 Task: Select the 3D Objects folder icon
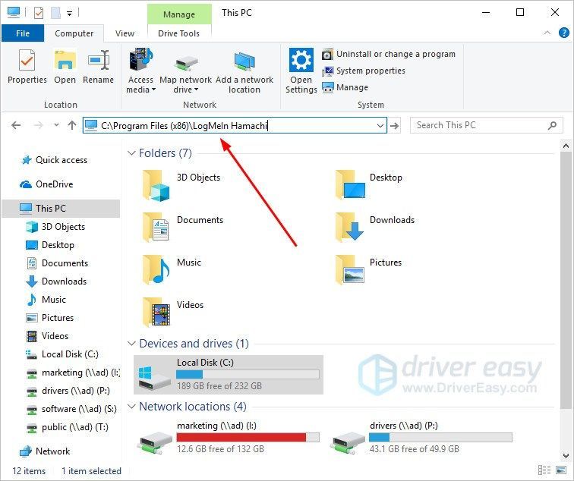pos(156,185)
